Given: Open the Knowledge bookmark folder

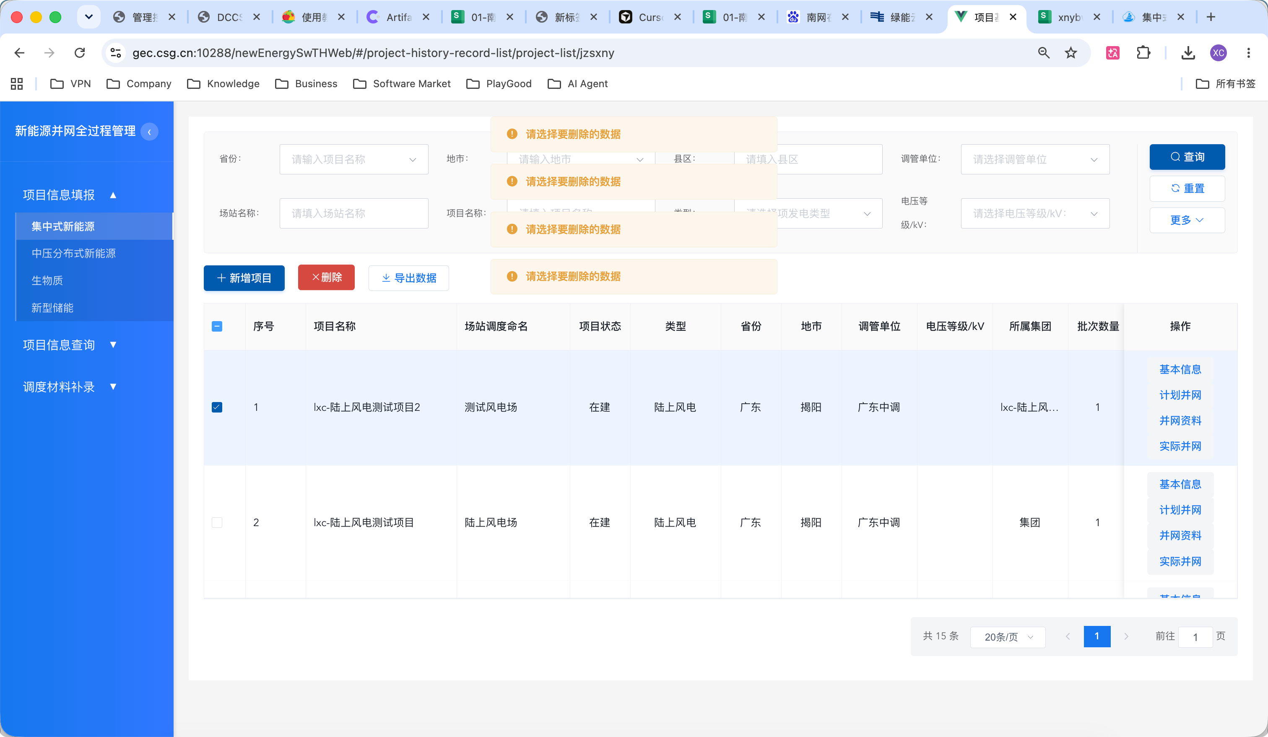Looking at the screenshot, I should 223,83.
